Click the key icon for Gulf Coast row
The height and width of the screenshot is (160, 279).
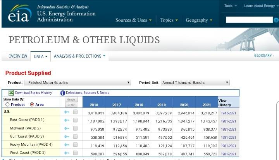coord(67,137)
